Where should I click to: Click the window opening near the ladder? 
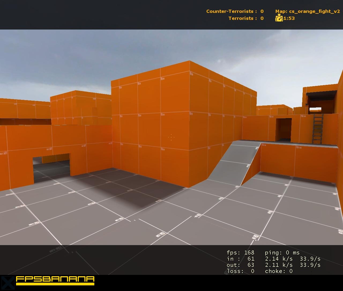click(316, 109)
